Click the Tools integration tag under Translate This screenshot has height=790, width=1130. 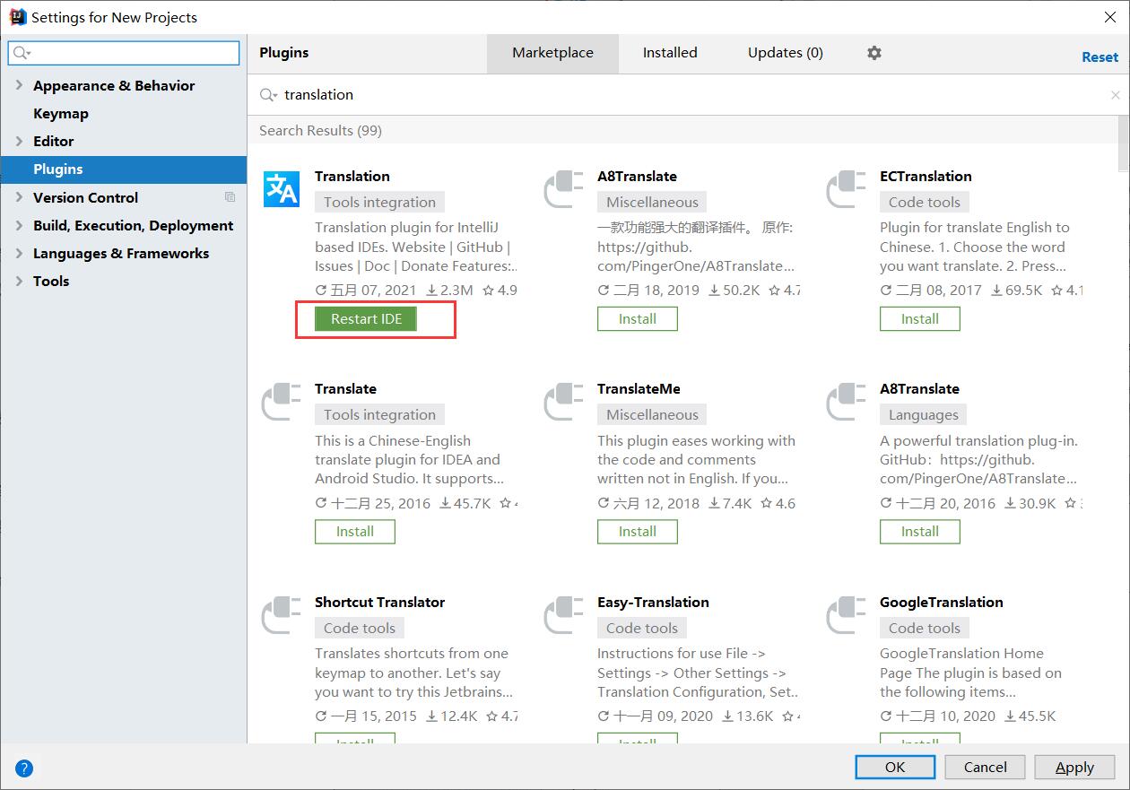(x=380, y=415)
